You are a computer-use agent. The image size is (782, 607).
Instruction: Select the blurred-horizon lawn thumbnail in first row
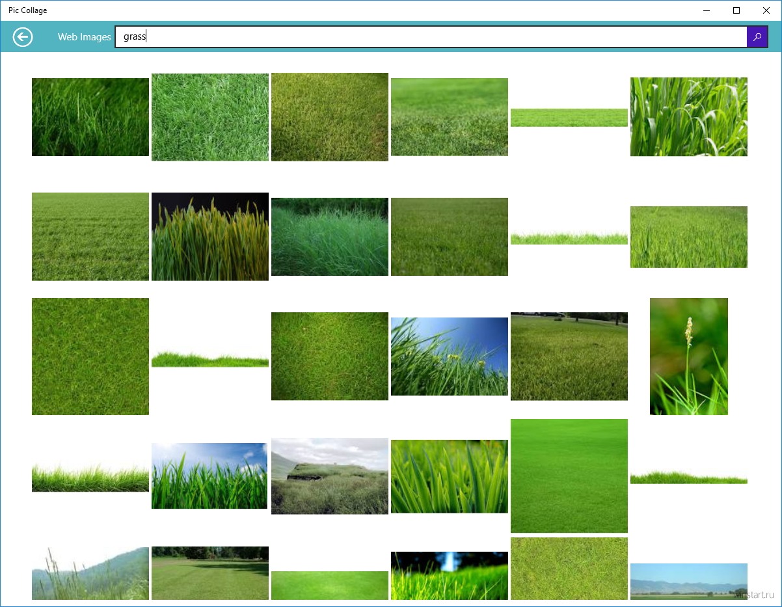450,117
